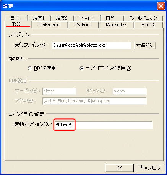Open the スペルチェック tab
The height and width of the screenshot is (175, 167).
coord(143,18)
